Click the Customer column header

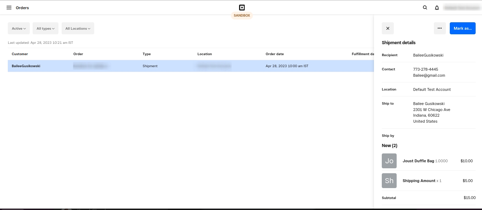coord(20,54)
